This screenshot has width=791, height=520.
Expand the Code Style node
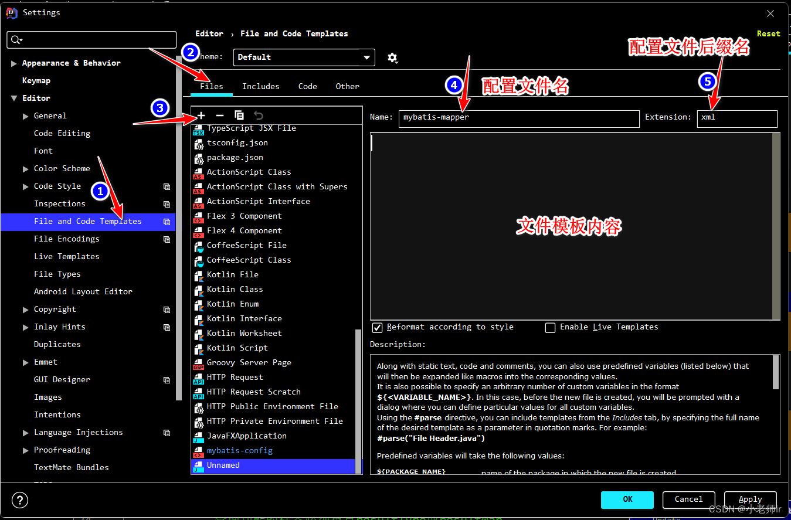tap(25, 186)
